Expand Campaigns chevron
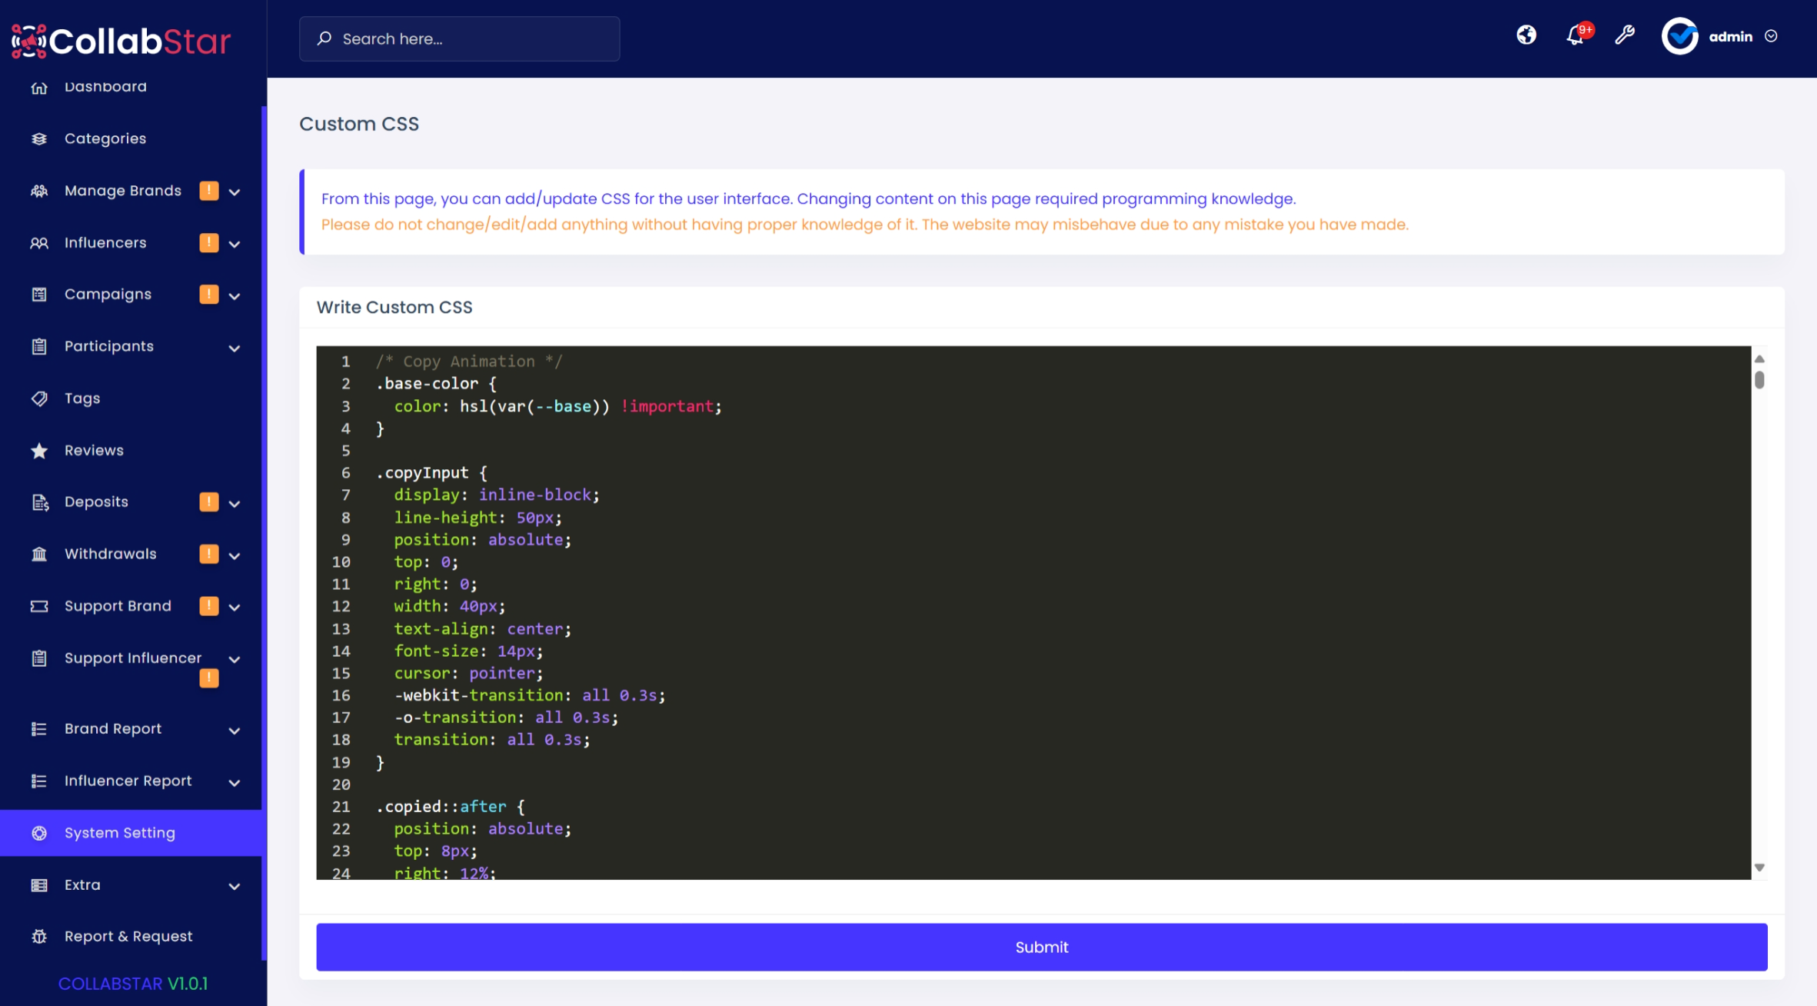 235,296
